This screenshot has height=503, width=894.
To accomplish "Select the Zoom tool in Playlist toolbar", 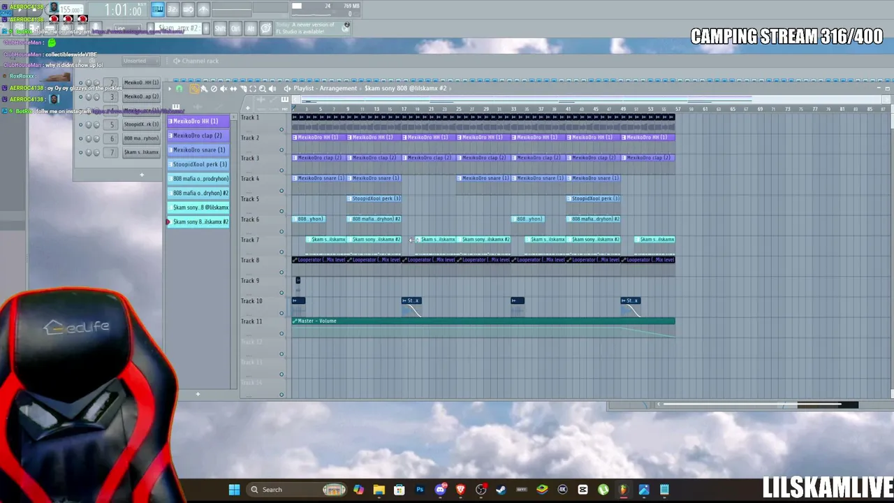I will pyautogui.click(x=263, y=89).
